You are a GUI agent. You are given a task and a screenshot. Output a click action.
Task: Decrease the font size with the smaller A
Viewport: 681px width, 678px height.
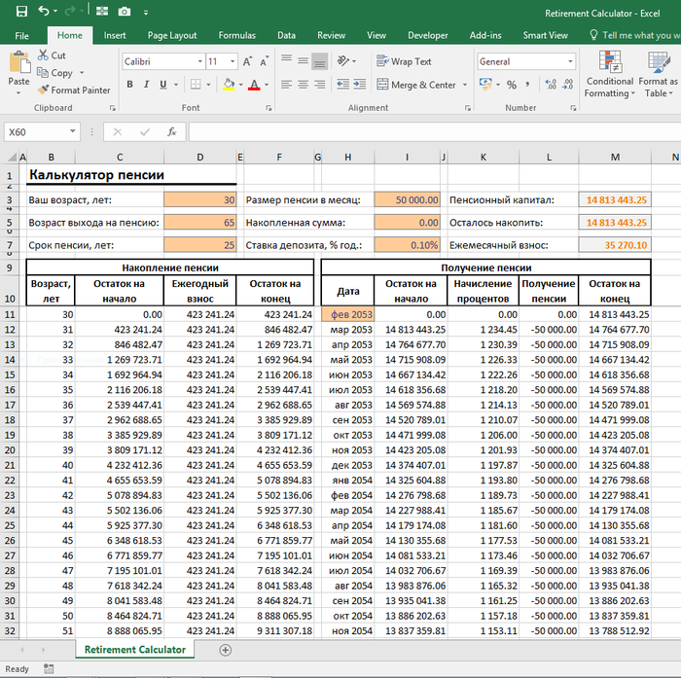tap(264, 61)
